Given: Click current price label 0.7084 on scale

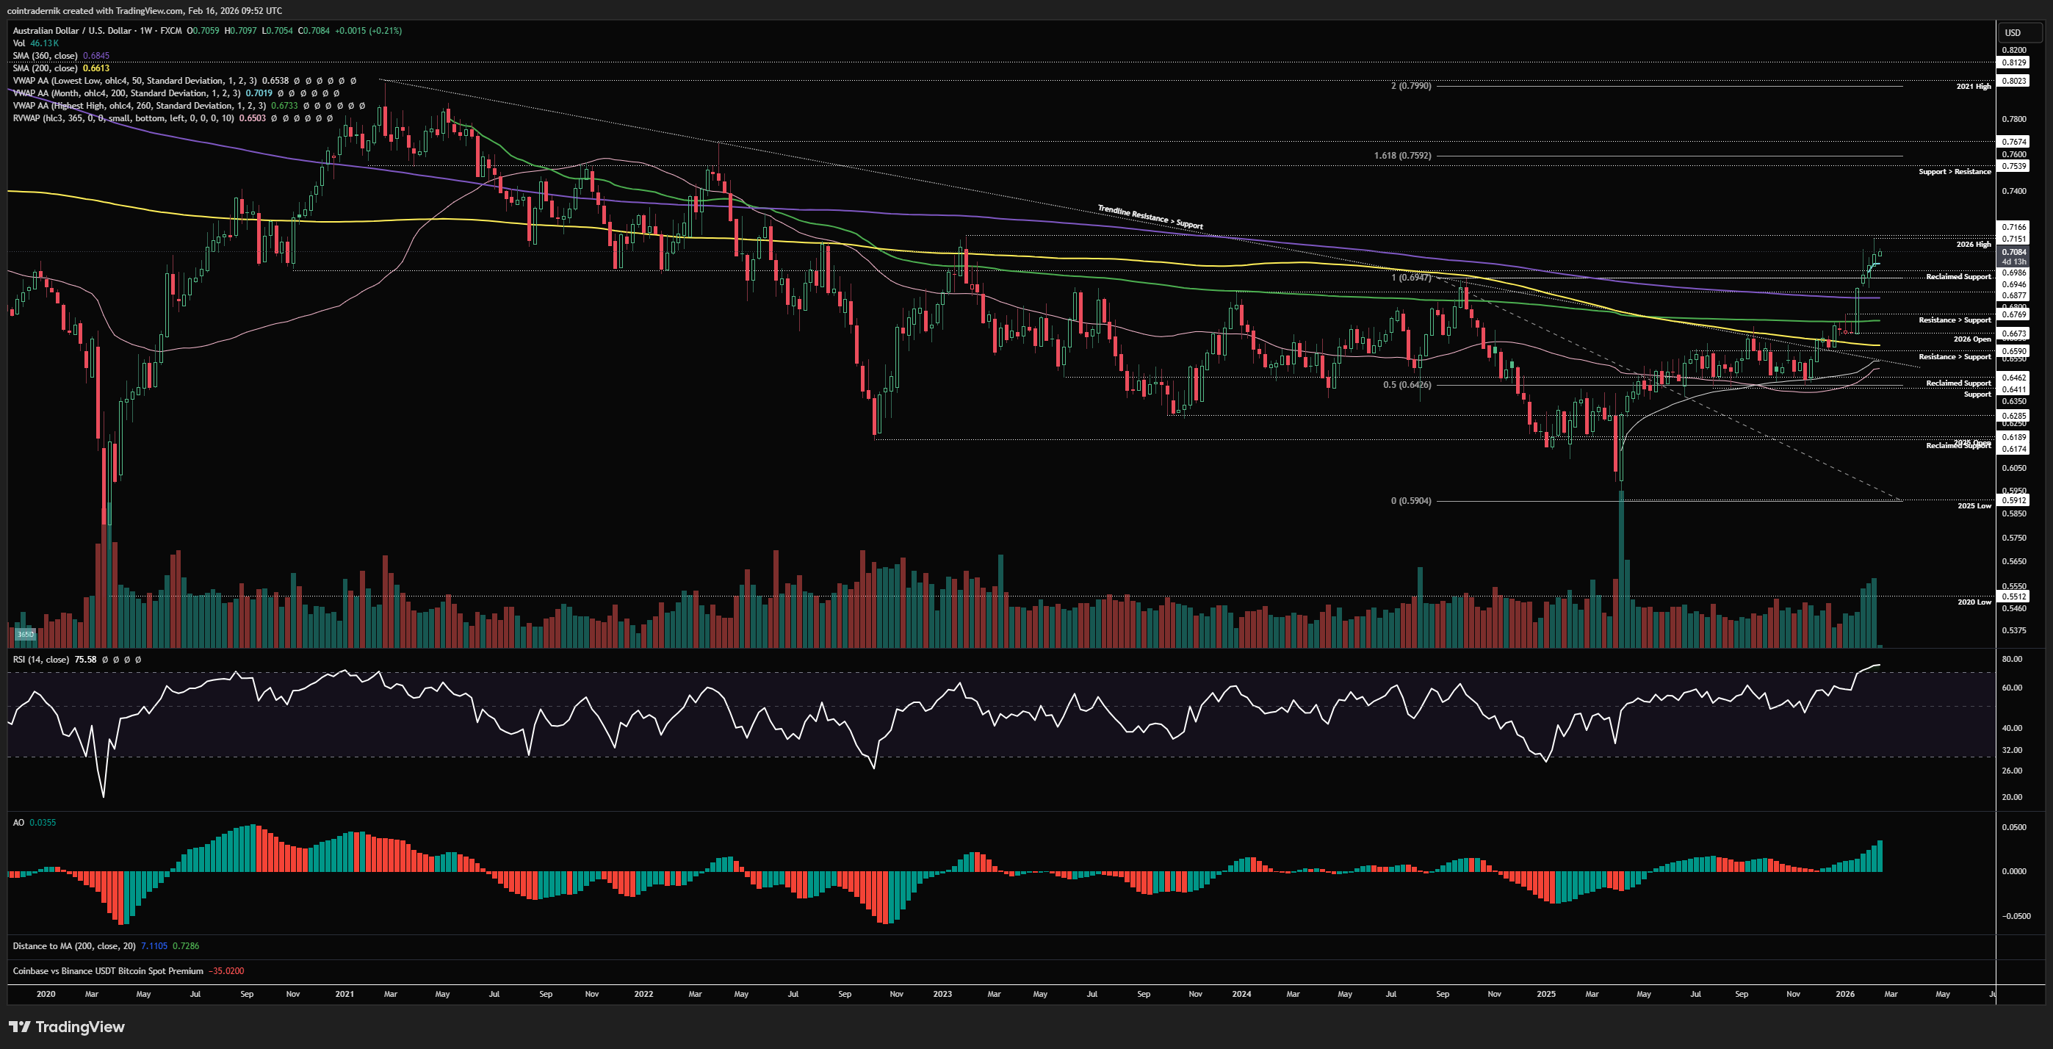Looking at the screenshot, I should [2014, 252].
